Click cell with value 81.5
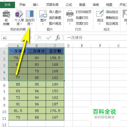The image size is (127, 127). tap(18, 110)
